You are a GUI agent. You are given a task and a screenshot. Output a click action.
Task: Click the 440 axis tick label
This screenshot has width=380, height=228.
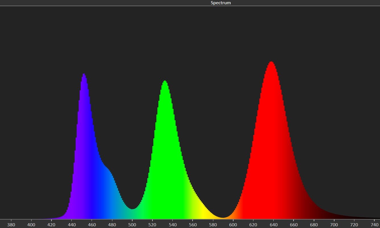click(72, 224)
